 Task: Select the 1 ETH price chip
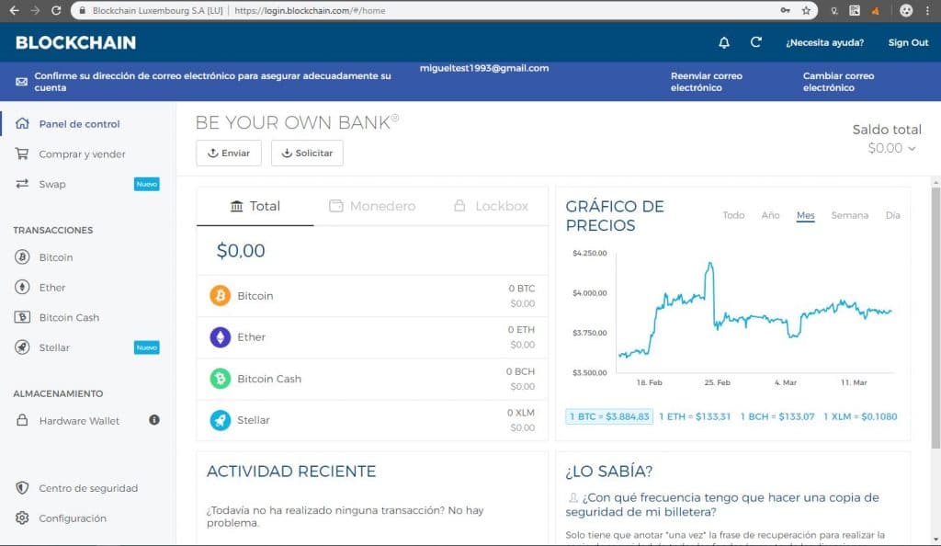pos(695,416)
